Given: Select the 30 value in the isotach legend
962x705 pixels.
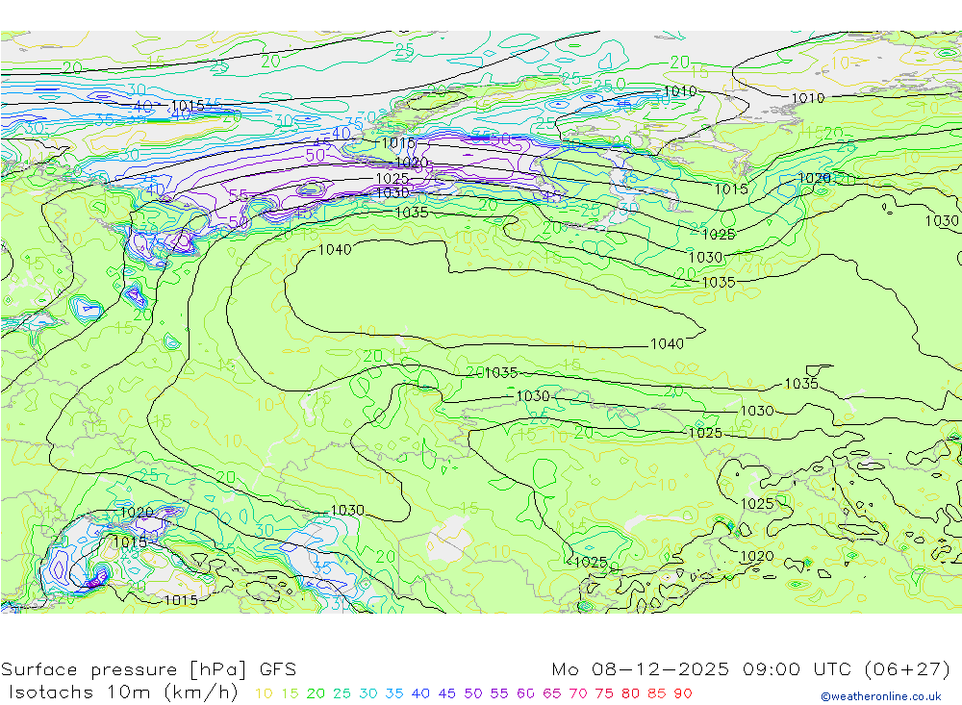Looking at the screenshot, I should click(368, 693).
